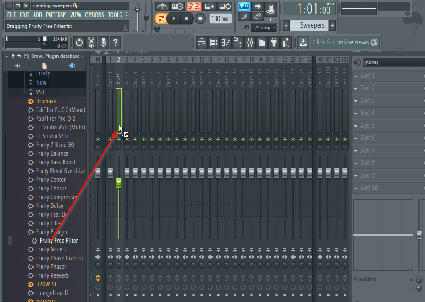This screenshot has height=302, width=425.
Task: Open the mixer input (none) dropdown
Action: pos(394,62)
